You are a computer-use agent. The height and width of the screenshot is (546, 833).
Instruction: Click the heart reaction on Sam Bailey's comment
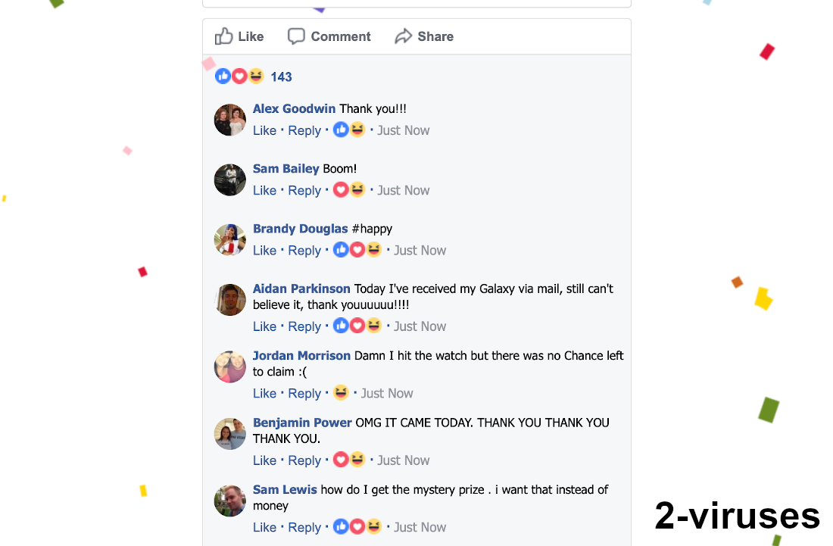341,189
